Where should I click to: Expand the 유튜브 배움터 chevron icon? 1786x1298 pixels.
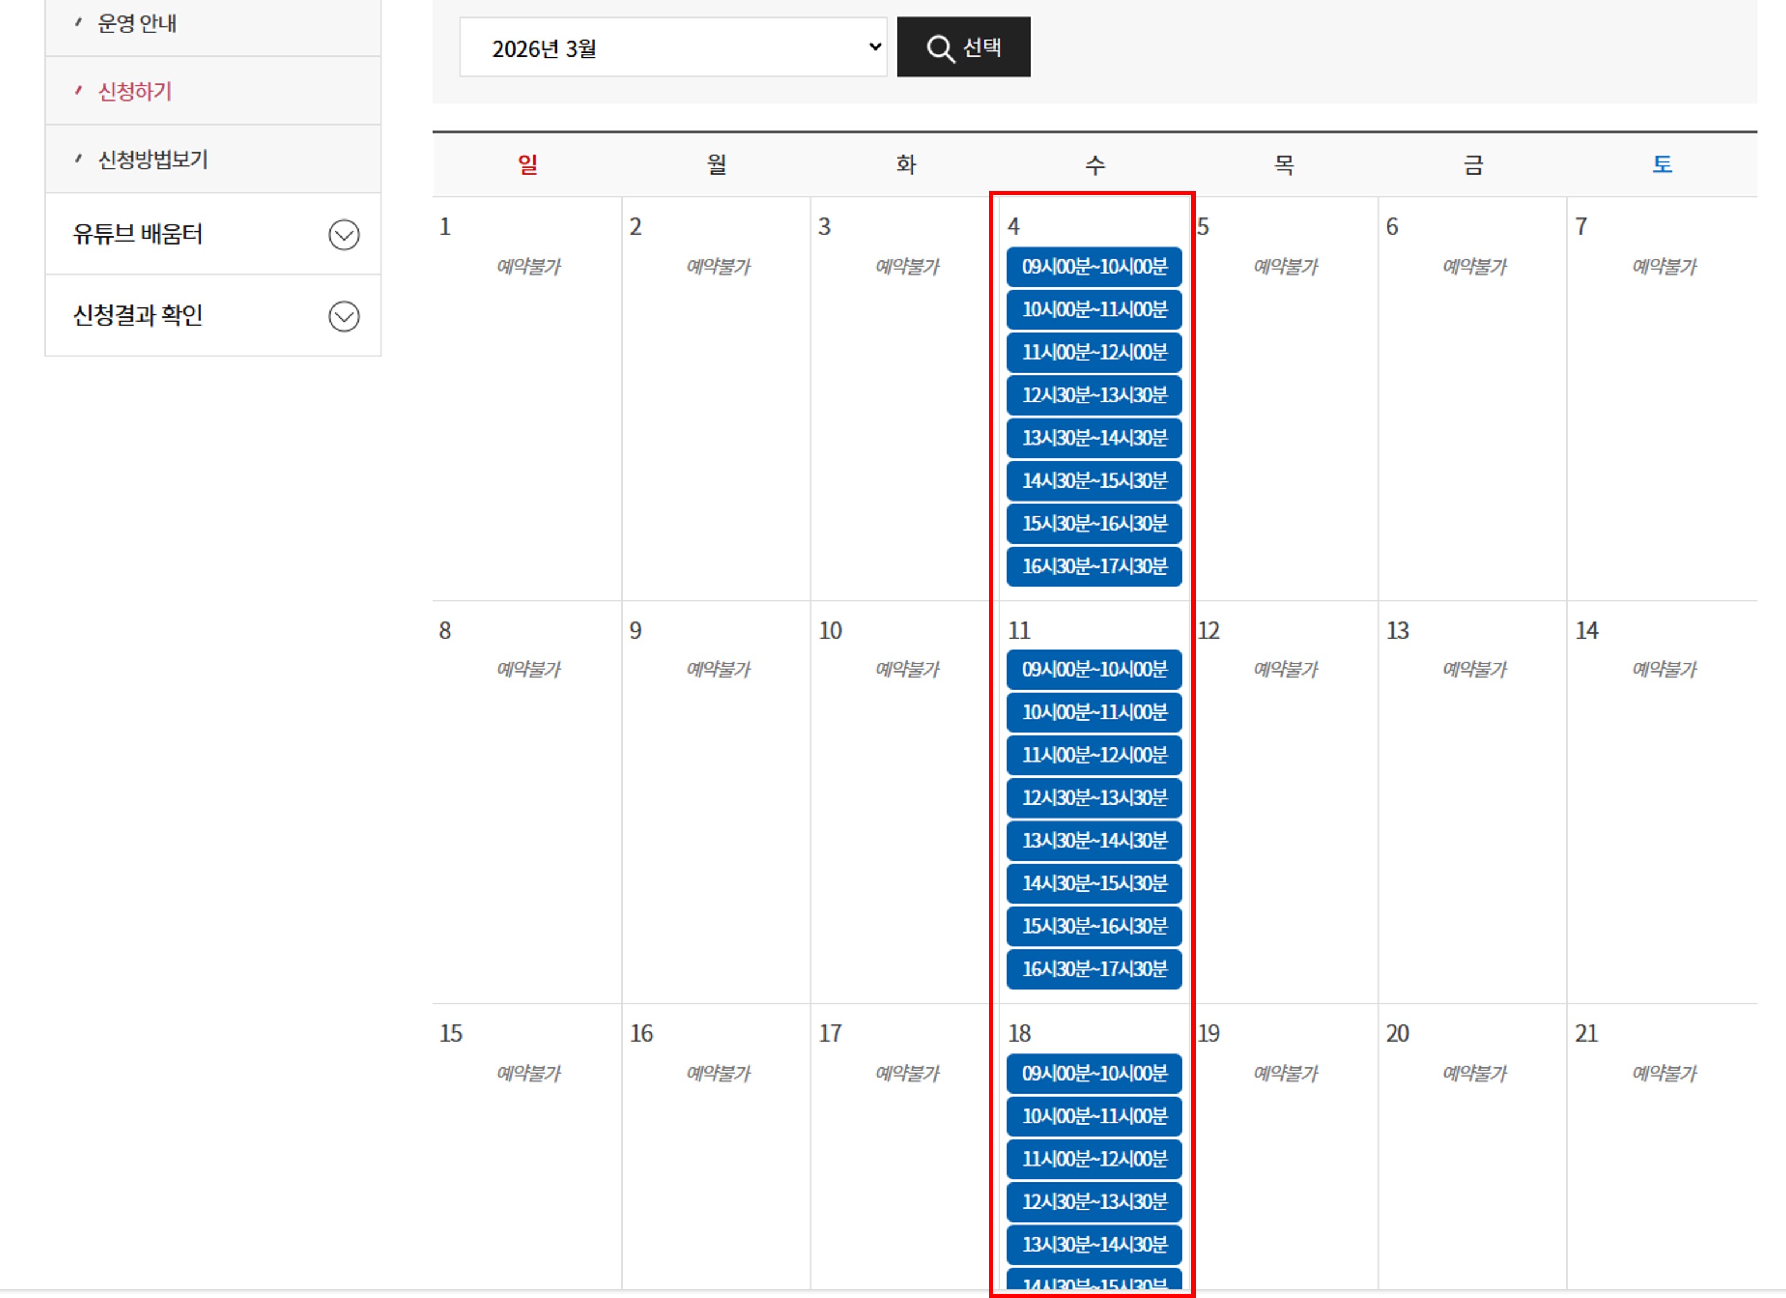tap(343, 235)
